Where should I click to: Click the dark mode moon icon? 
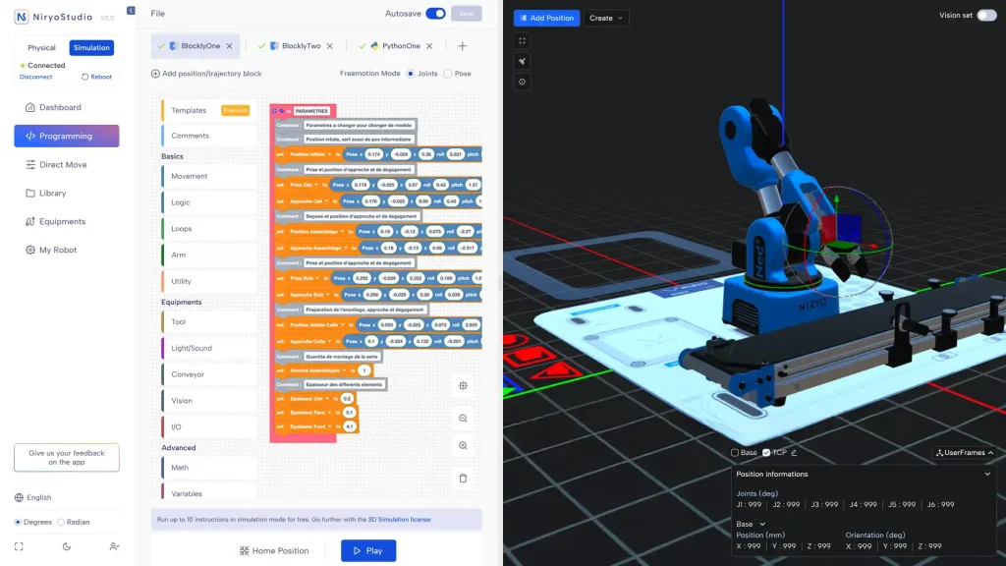67,546
